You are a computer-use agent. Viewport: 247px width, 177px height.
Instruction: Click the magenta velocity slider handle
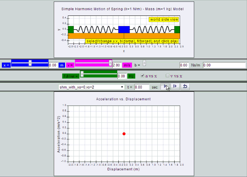pos(110,63)
